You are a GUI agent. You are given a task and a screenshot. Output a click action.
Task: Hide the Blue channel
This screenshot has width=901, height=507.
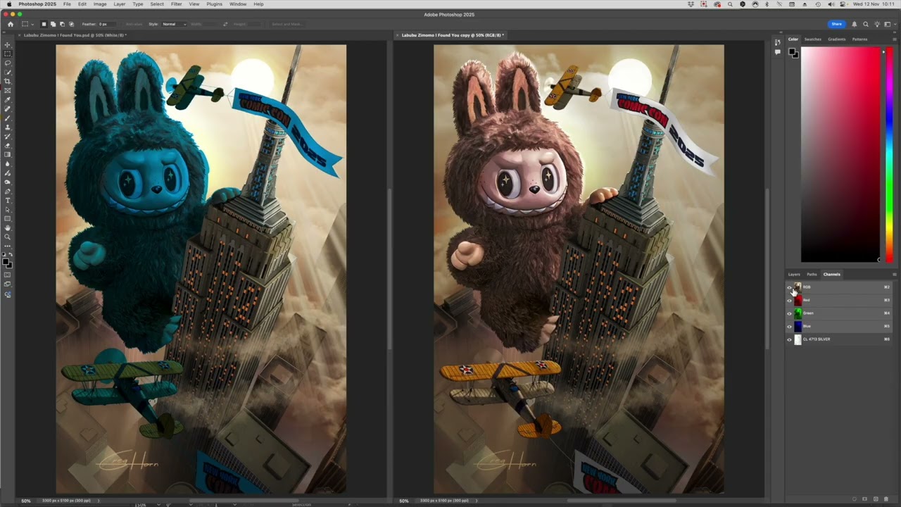tap(789, 326)
